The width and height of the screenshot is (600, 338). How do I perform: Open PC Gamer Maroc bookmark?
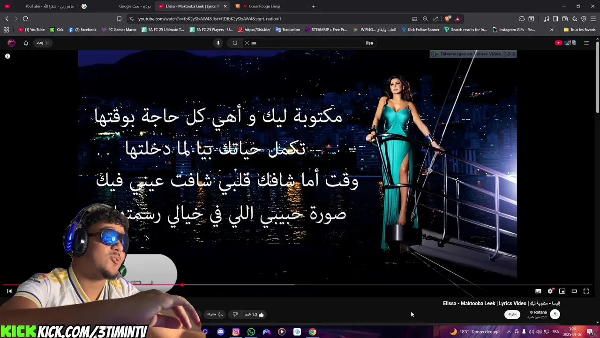(119, 30)
